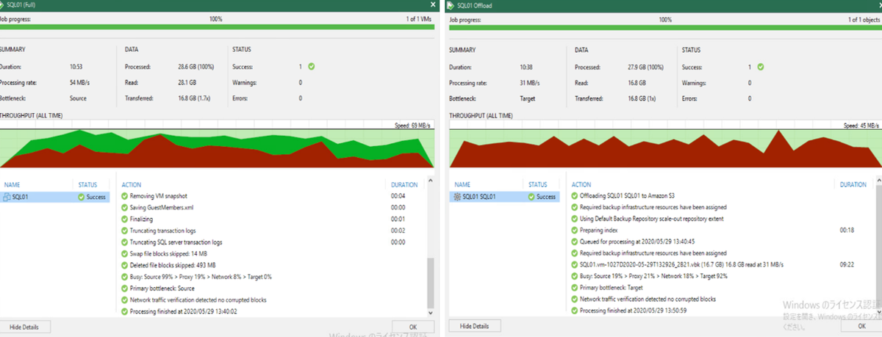Image resolution: width=882 pixels, height=337 pixels.
Task: Click the "10:53" duration value
Action: click(76, 67)
